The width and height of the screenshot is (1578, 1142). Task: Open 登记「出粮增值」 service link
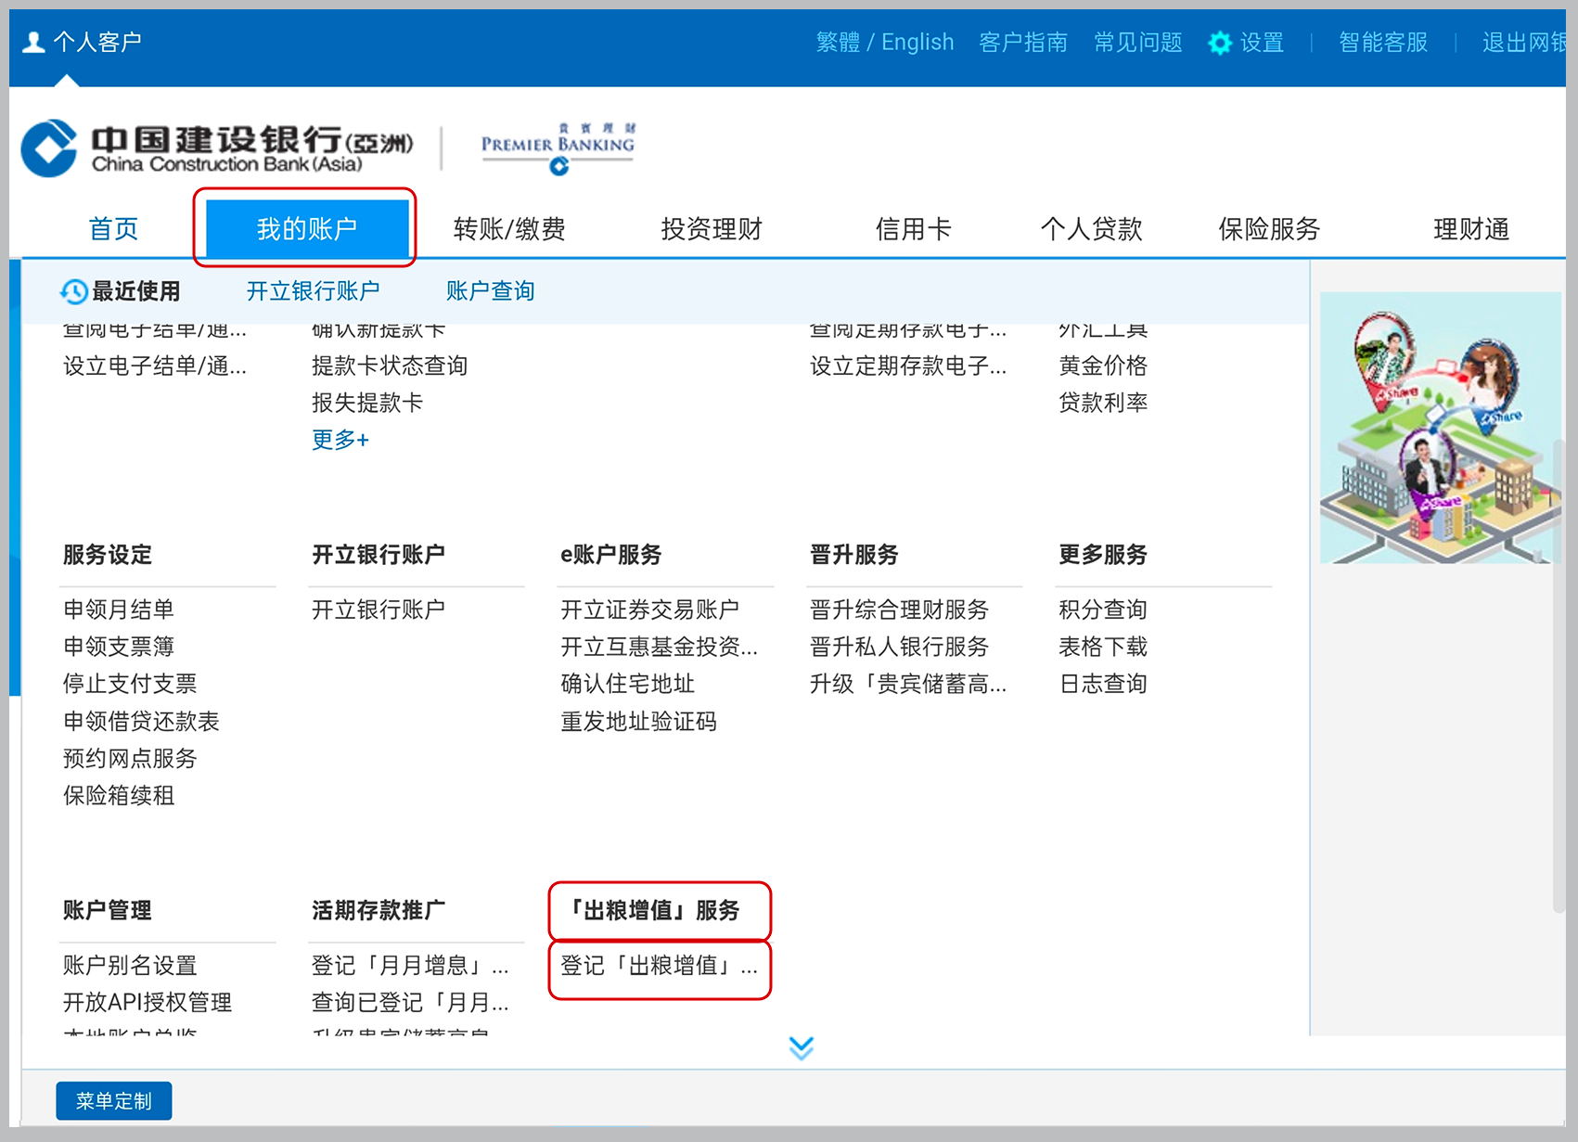659,966
